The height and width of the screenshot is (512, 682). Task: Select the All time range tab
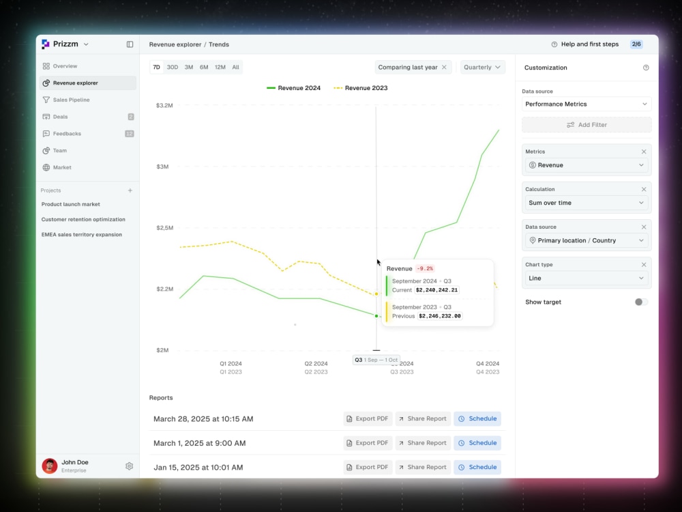pos(235,67)
